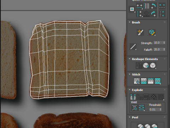Click the Weld Threshold value field
The width and height of the screenshot is (170, 128).
click(x=154, y=110)
